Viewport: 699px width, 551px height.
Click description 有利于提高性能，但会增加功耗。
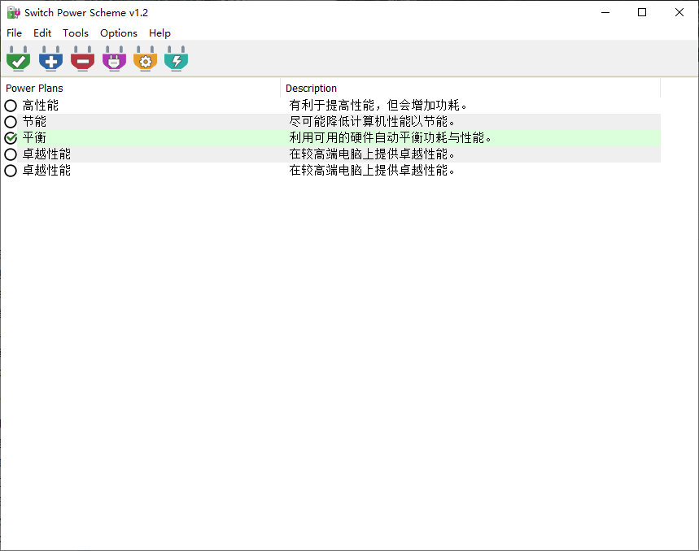378,106
